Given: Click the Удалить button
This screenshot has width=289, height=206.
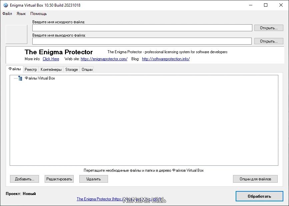Looking at the screenshot, I should 94,179.
